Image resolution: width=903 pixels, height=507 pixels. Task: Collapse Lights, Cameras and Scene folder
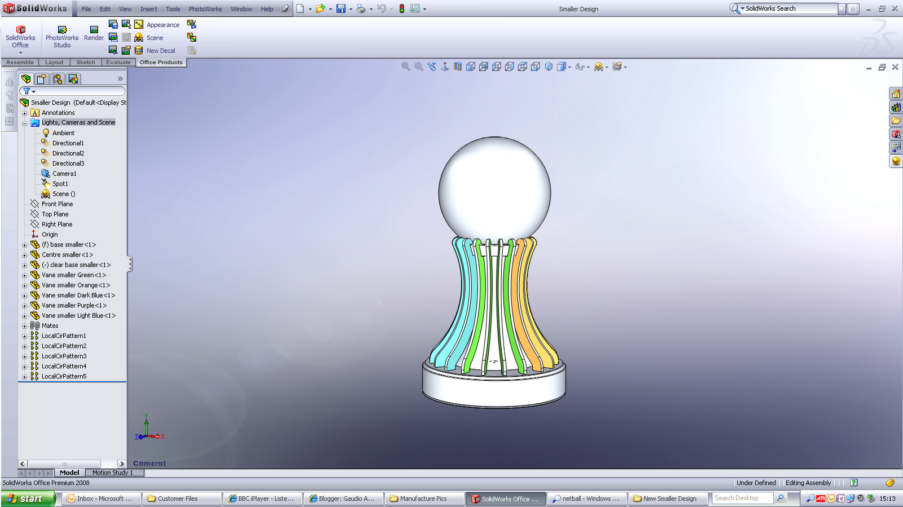24,123
